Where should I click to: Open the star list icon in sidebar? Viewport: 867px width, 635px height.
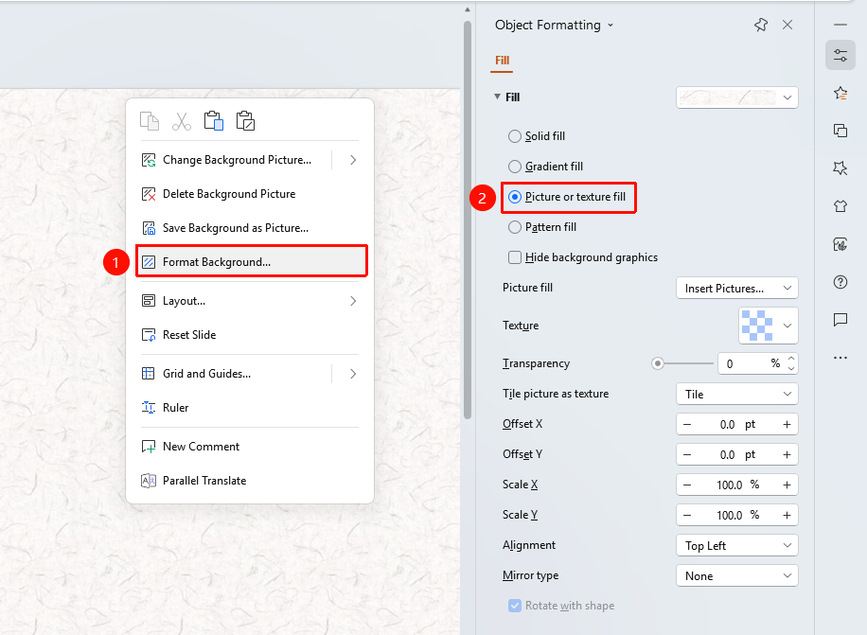tap(840, 93)
